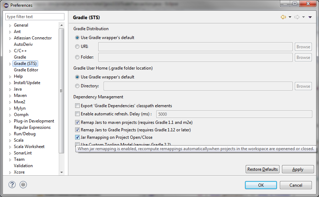Click the refresh Delay value field
319x197 pixels.
[x=234, y=114]
